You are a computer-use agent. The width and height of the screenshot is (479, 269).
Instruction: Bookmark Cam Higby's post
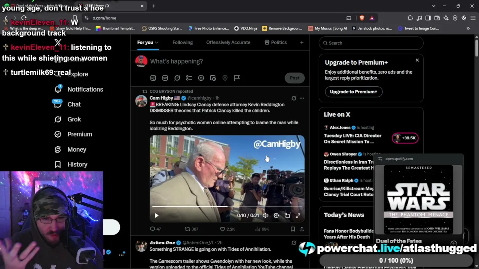coord(293,229)
